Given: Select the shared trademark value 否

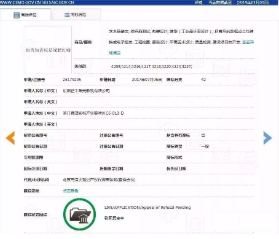Looking at the screenshot, I should tap(203, 135).
